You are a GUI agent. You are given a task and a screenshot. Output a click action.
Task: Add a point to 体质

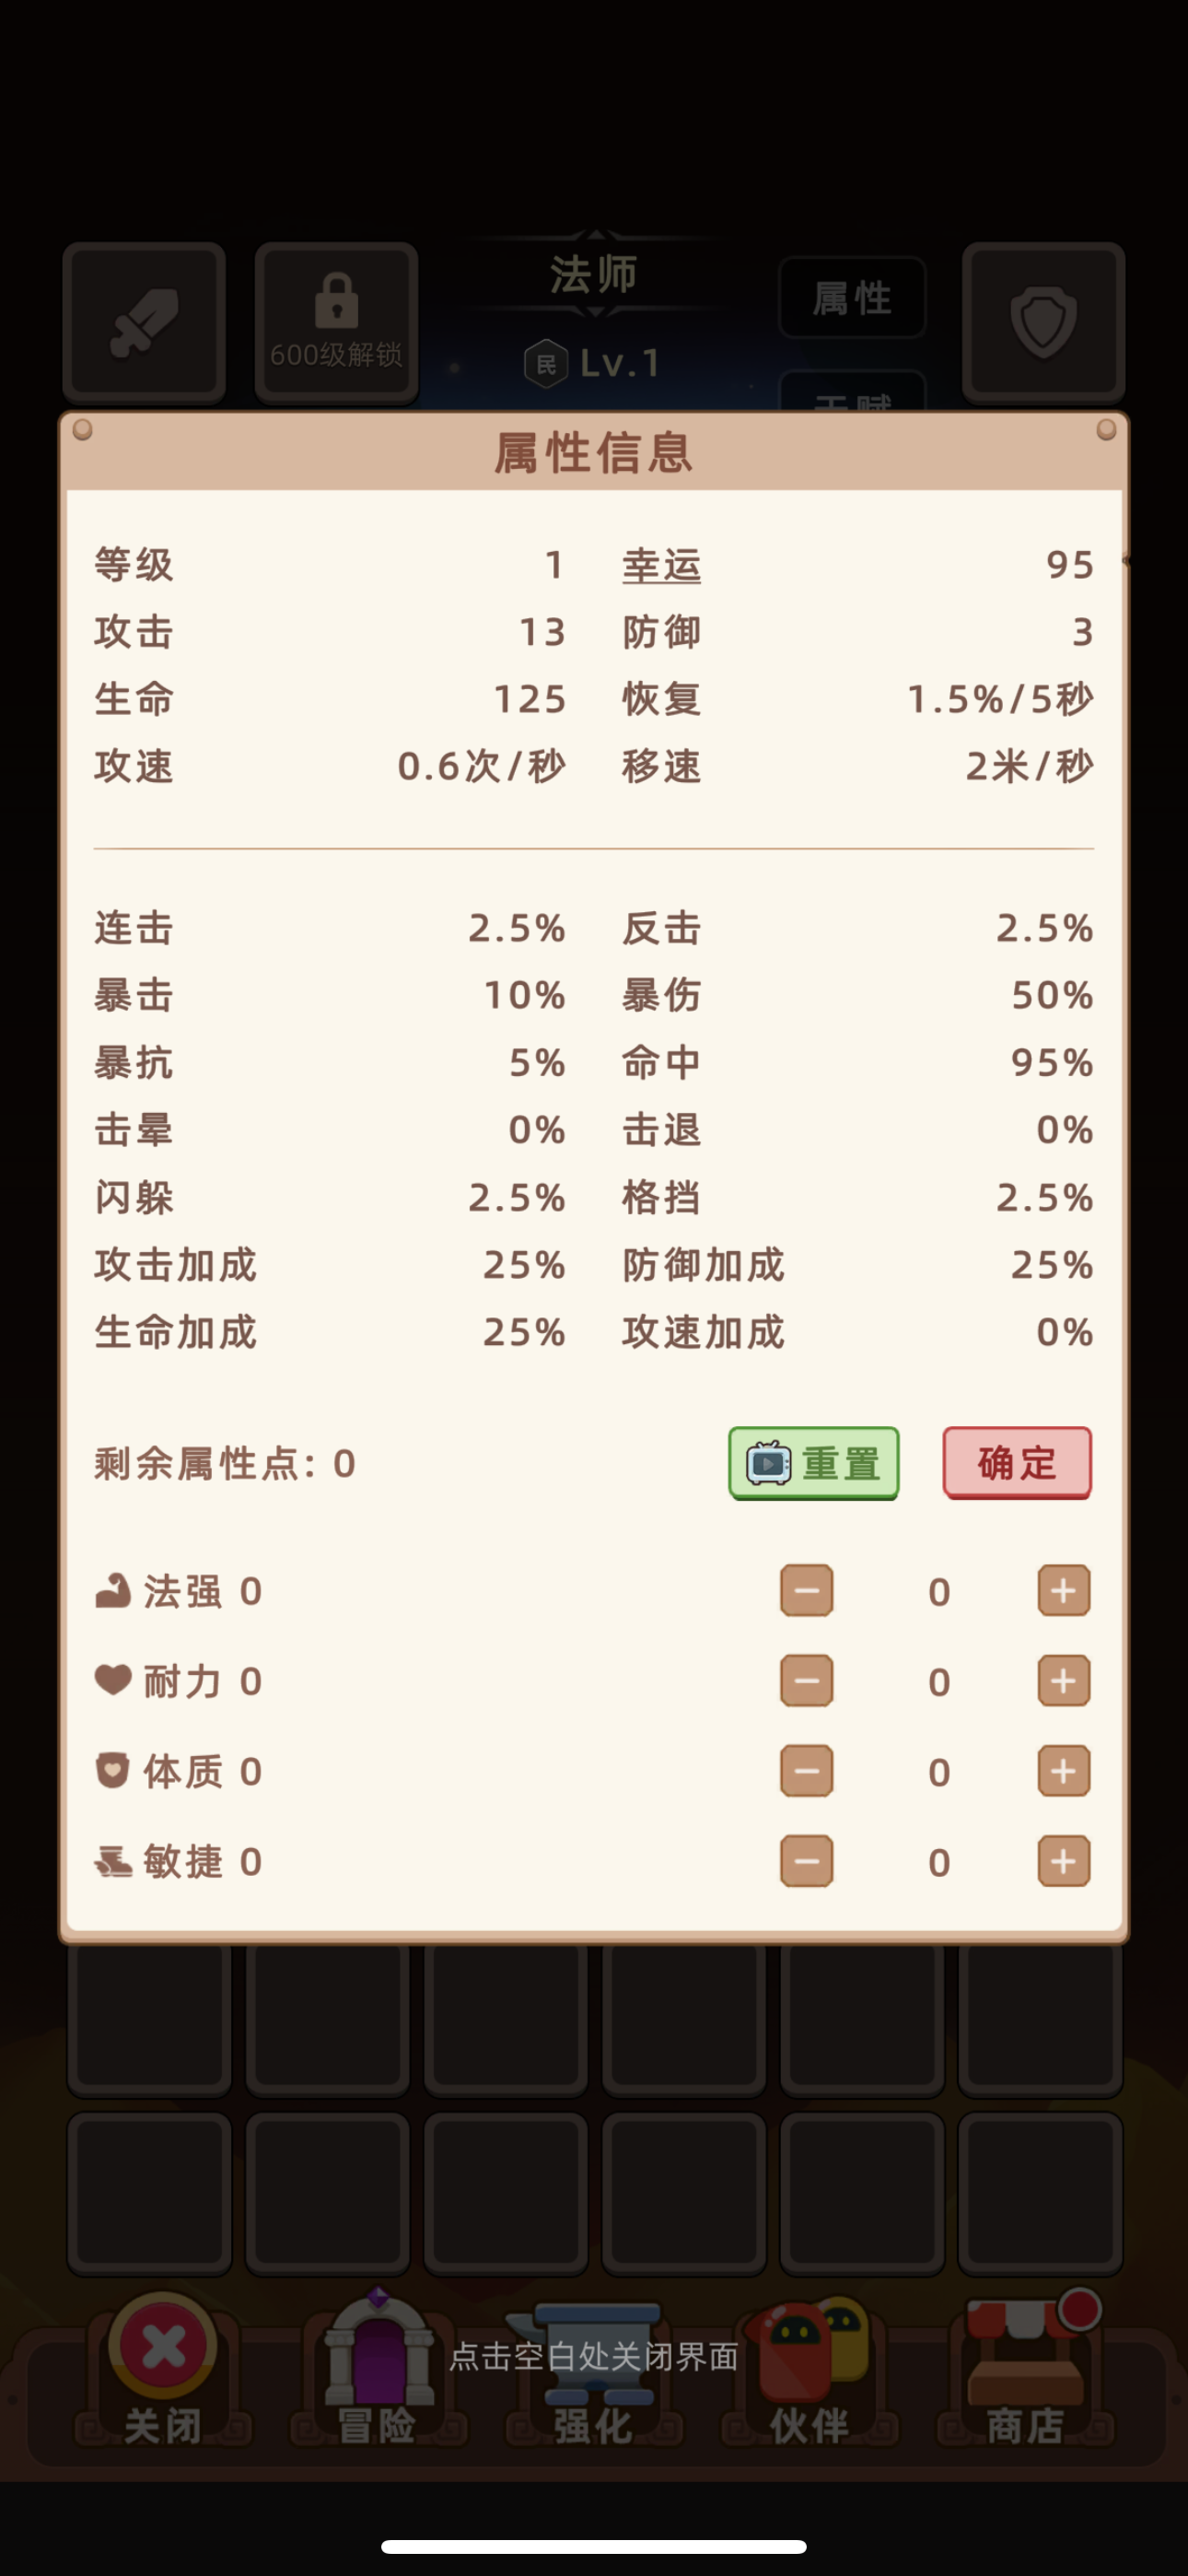tap(1063, 1771)
